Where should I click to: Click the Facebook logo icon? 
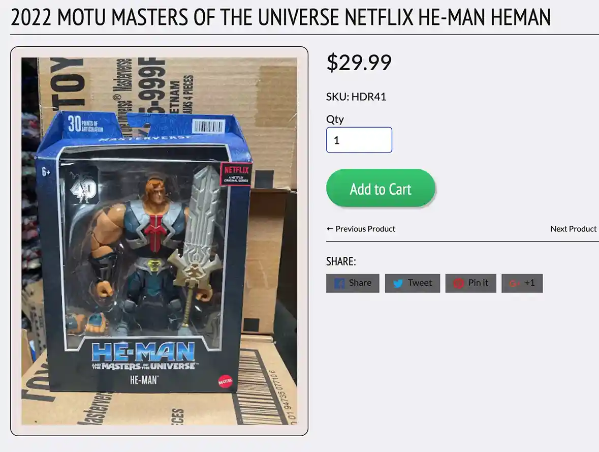point(339,283)
